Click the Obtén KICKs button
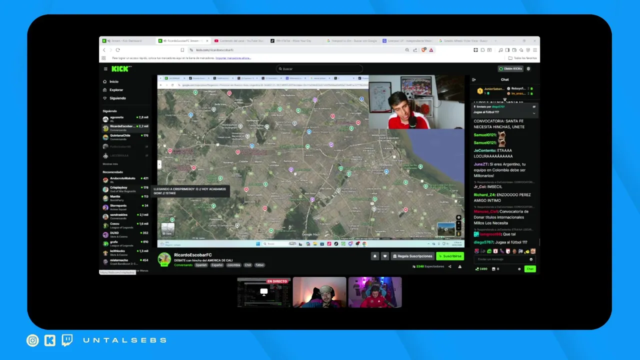 (510, 69)
